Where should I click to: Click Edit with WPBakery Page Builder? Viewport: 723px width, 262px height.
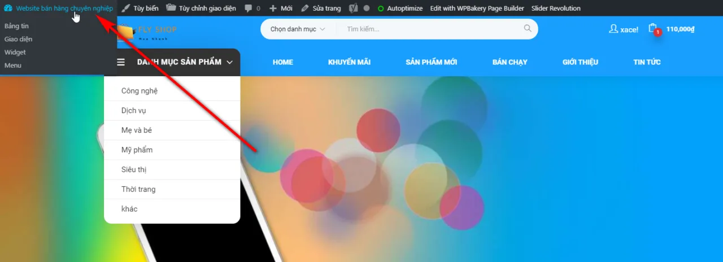coord(477,8)
